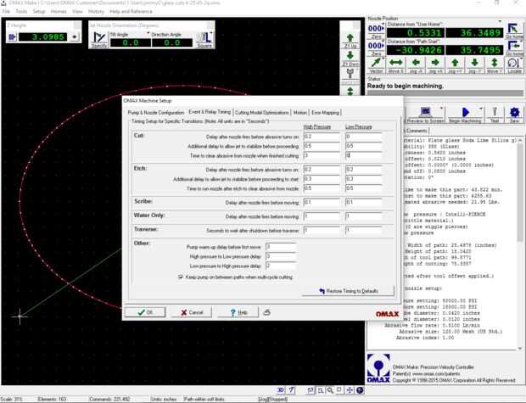Open the Tilt Angle dropdown arrow
This screenshot has height=403, width=526.
click(148, 34)
